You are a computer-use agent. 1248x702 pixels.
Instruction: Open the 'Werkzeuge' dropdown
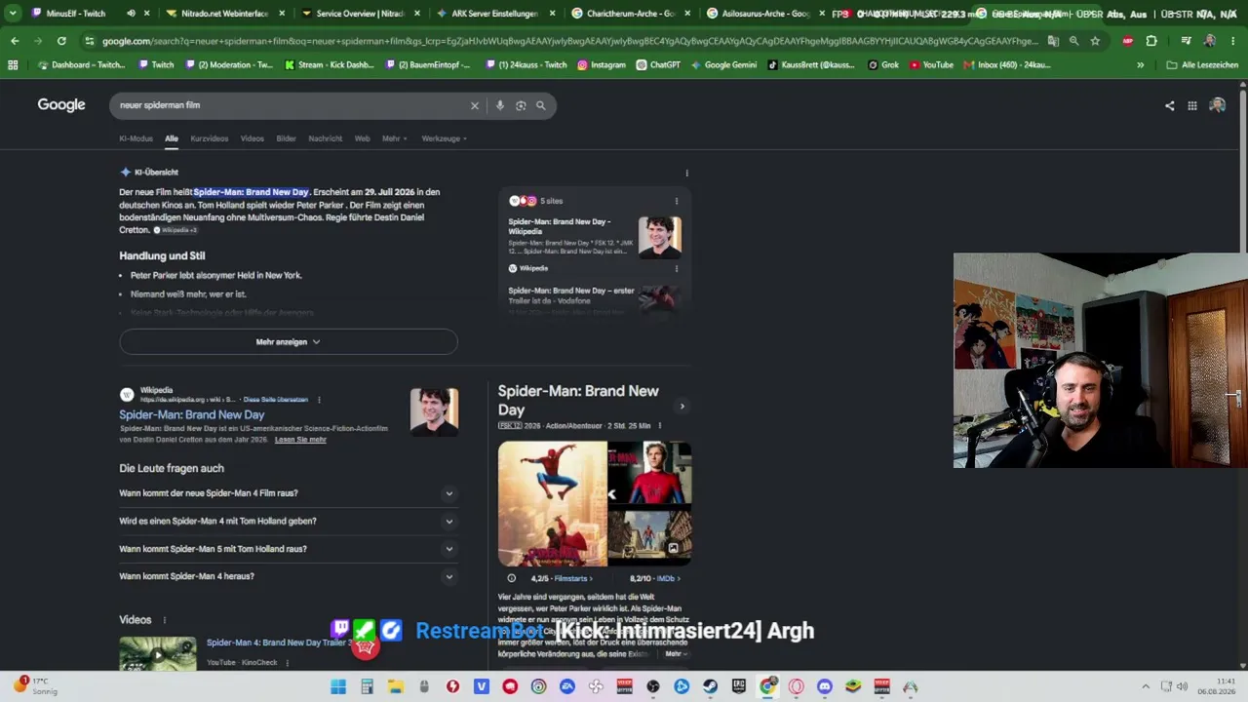click(x=445, y=138)
